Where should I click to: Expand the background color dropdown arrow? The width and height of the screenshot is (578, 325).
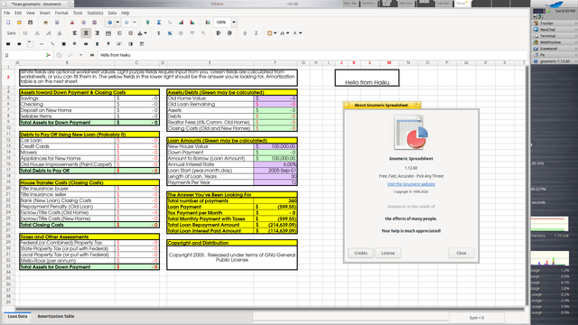[288, 33]
